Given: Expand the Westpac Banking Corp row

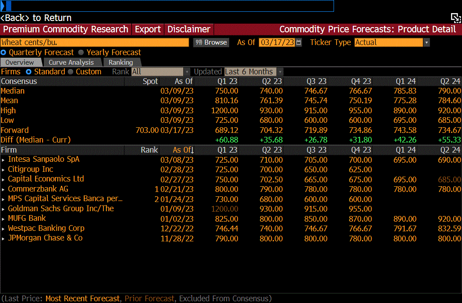Looking at the screenshot, I should tap(3, 229).
